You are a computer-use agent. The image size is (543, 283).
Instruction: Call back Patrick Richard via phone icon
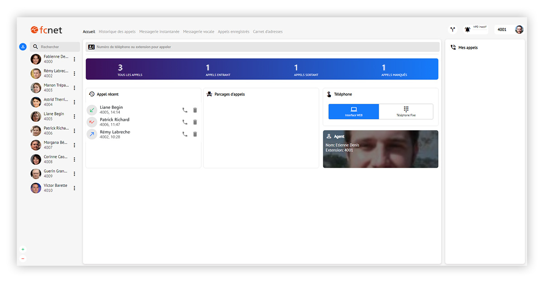click(185, 122)
